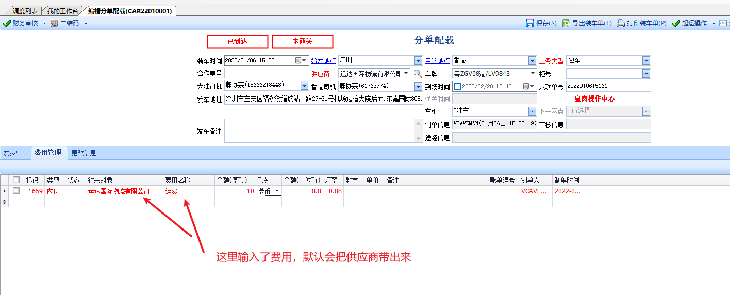Toggle the select-all checkbox in grid header

pyautogui.click(x=16, y=180)
